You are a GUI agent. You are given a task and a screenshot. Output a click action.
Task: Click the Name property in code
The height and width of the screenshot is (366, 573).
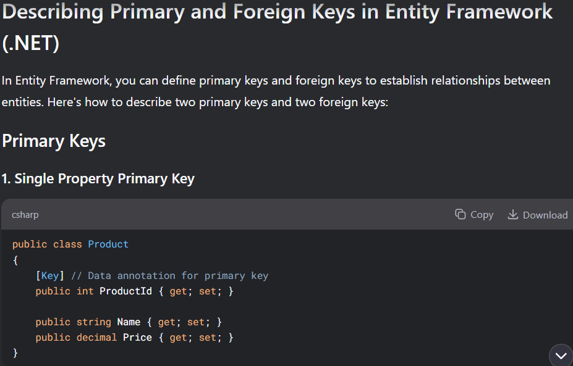129,322
